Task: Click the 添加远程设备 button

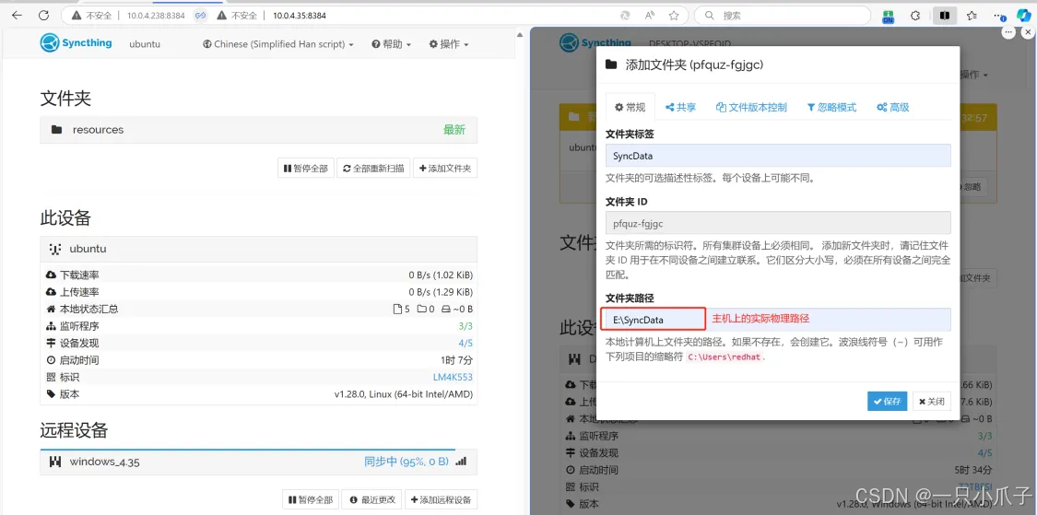Action: point(442,499)
